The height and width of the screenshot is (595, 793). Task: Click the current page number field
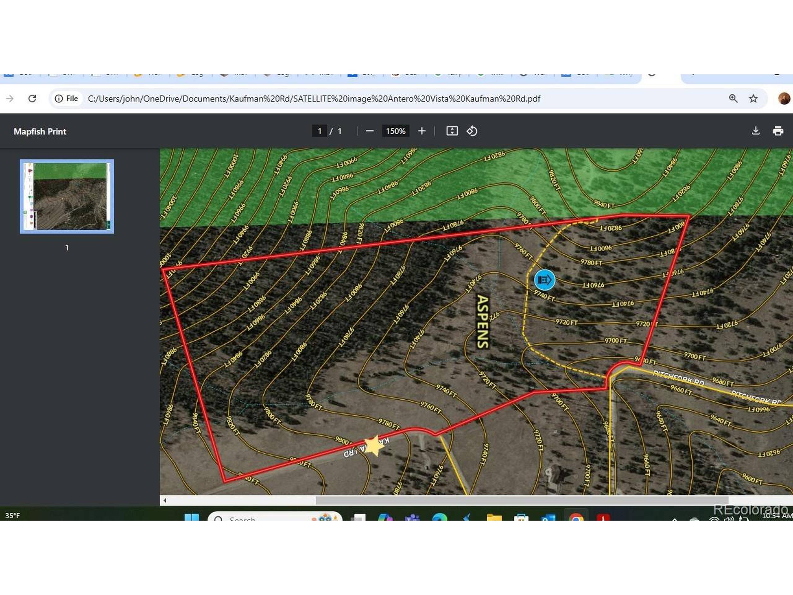tap(319, 131)
